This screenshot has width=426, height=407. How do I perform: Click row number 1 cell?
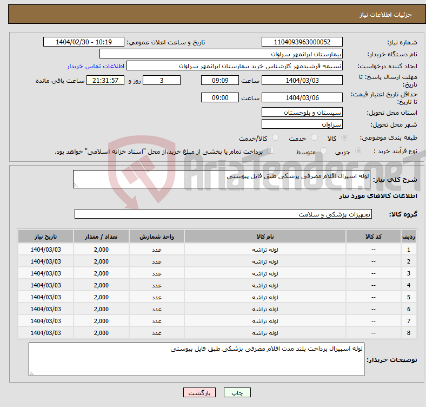[408, 250]
